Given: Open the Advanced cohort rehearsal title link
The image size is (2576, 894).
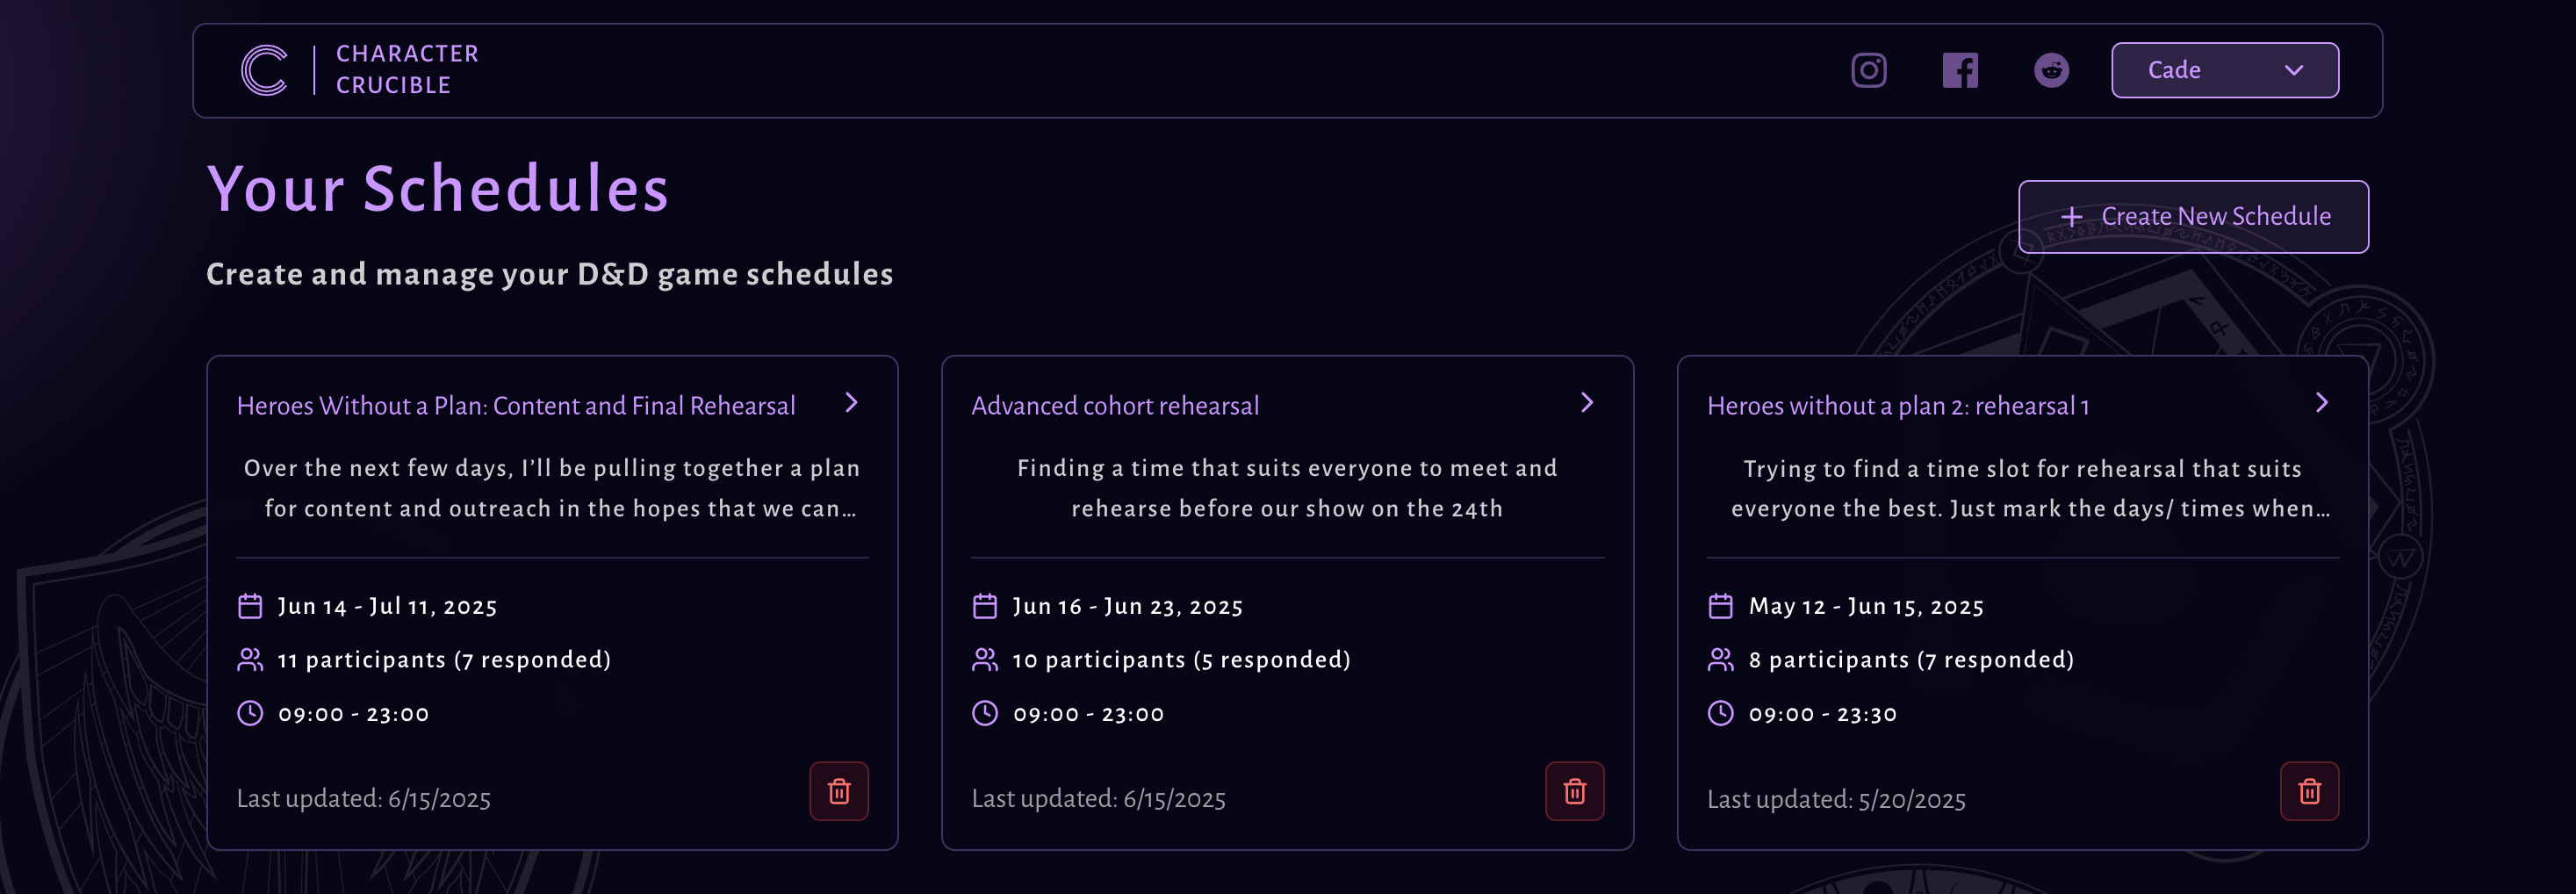Looking at the screenshot, I should pos(1116,405).
